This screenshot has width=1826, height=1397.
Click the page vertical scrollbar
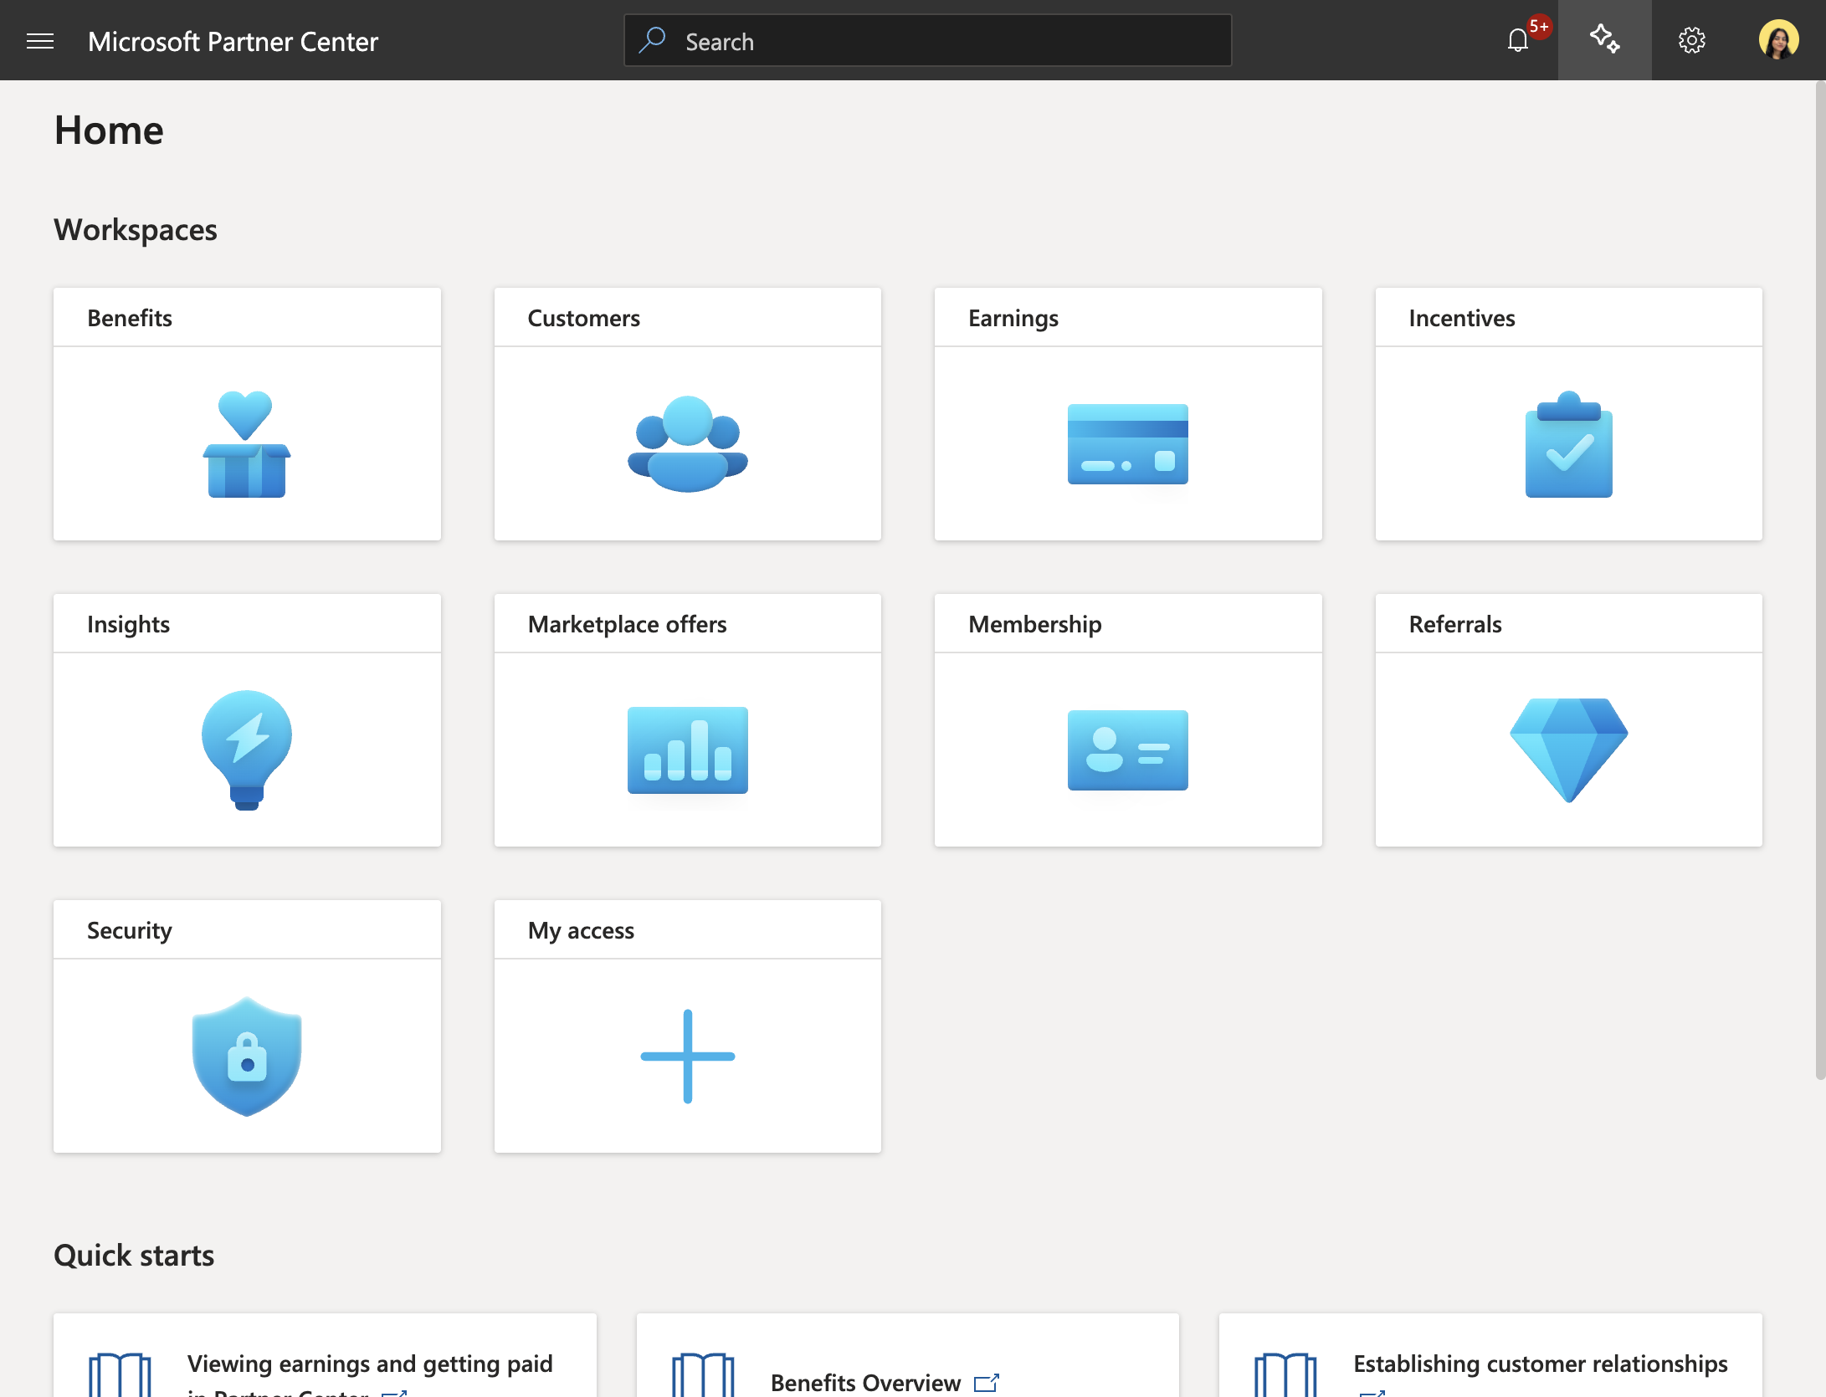point(1820,580)
